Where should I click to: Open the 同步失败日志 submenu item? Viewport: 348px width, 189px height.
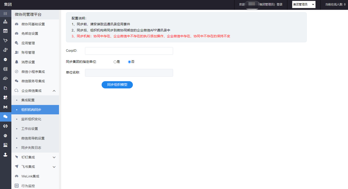point(31,148)
